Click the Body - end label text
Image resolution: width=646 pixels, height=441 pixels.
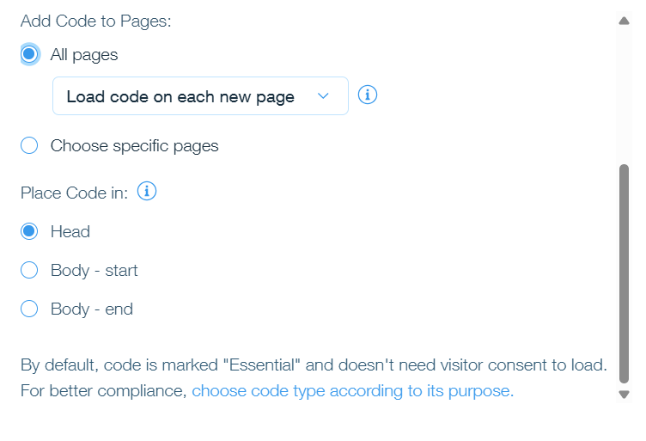coord(91,309)
